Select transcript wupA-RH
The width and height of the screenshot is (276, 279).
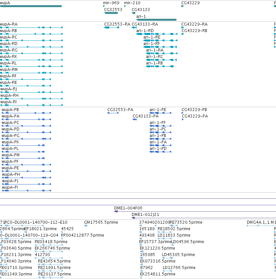click(x=31, y=99)
